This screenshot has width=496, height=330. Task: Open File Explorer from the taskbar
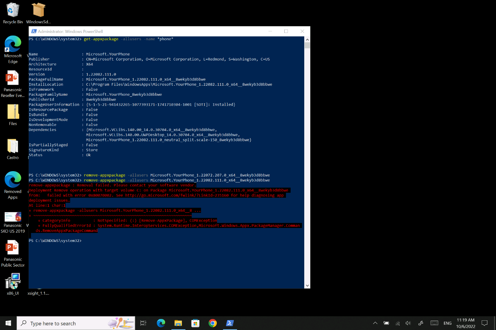click(178, 323)
